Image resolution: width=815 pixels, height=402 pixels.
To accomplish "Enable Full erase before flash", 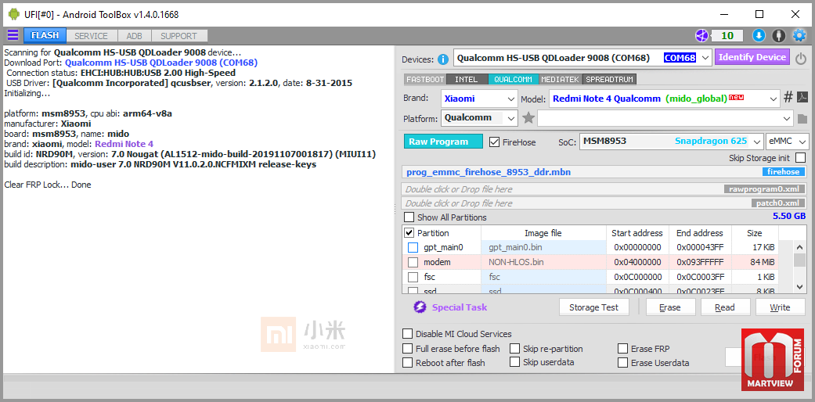I will pos(408,349).
